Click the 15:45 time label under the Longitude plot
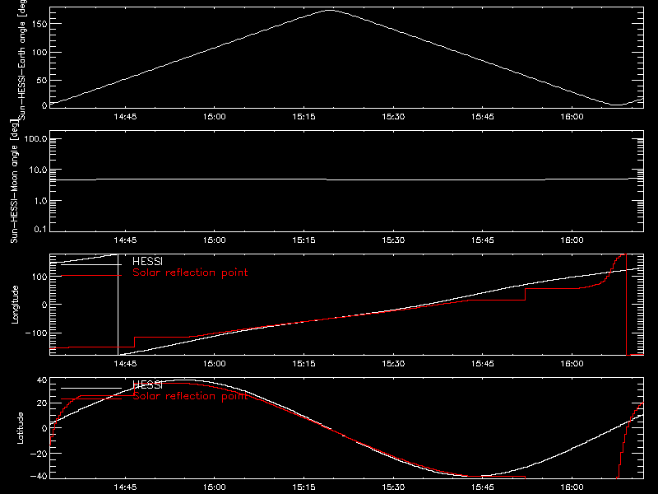This screenshot has width=658, height=494. pos(483,363)
